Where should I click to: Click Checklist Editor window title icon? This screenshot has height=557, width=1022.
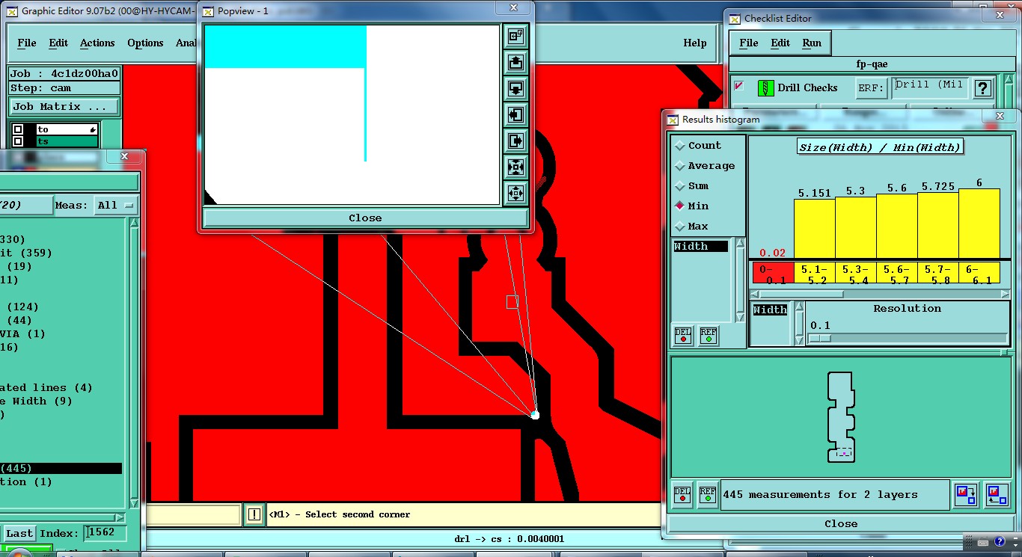[x=735, y=18]
